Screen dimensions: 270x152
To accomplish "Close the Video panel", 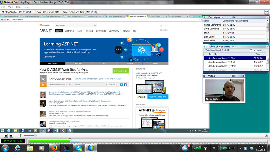I will (x=244, y=76).
